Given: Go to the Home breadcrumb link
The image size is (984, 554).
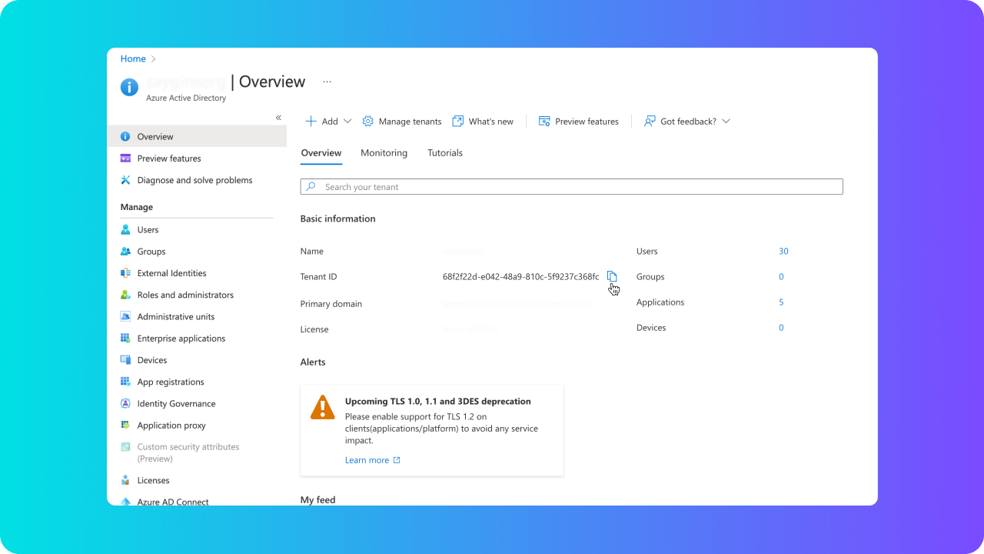Looking at the screenshot, I should click(x=133, y=58).
